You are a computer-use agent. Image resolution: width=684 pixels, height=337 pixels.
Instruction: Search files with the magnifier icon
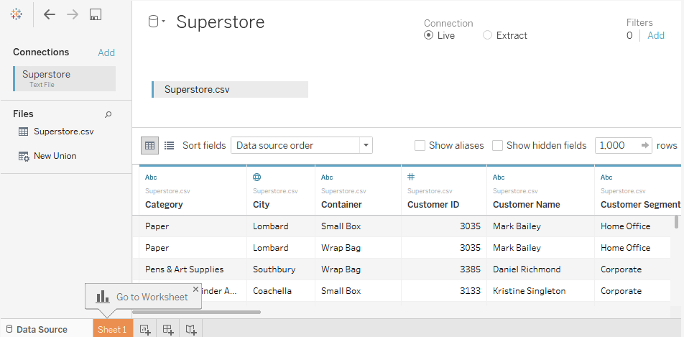[108, 114]
